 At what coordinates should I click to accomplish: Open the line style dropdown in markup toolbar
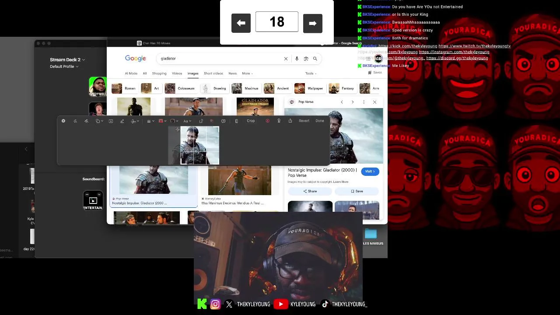(x=150, y=121)
